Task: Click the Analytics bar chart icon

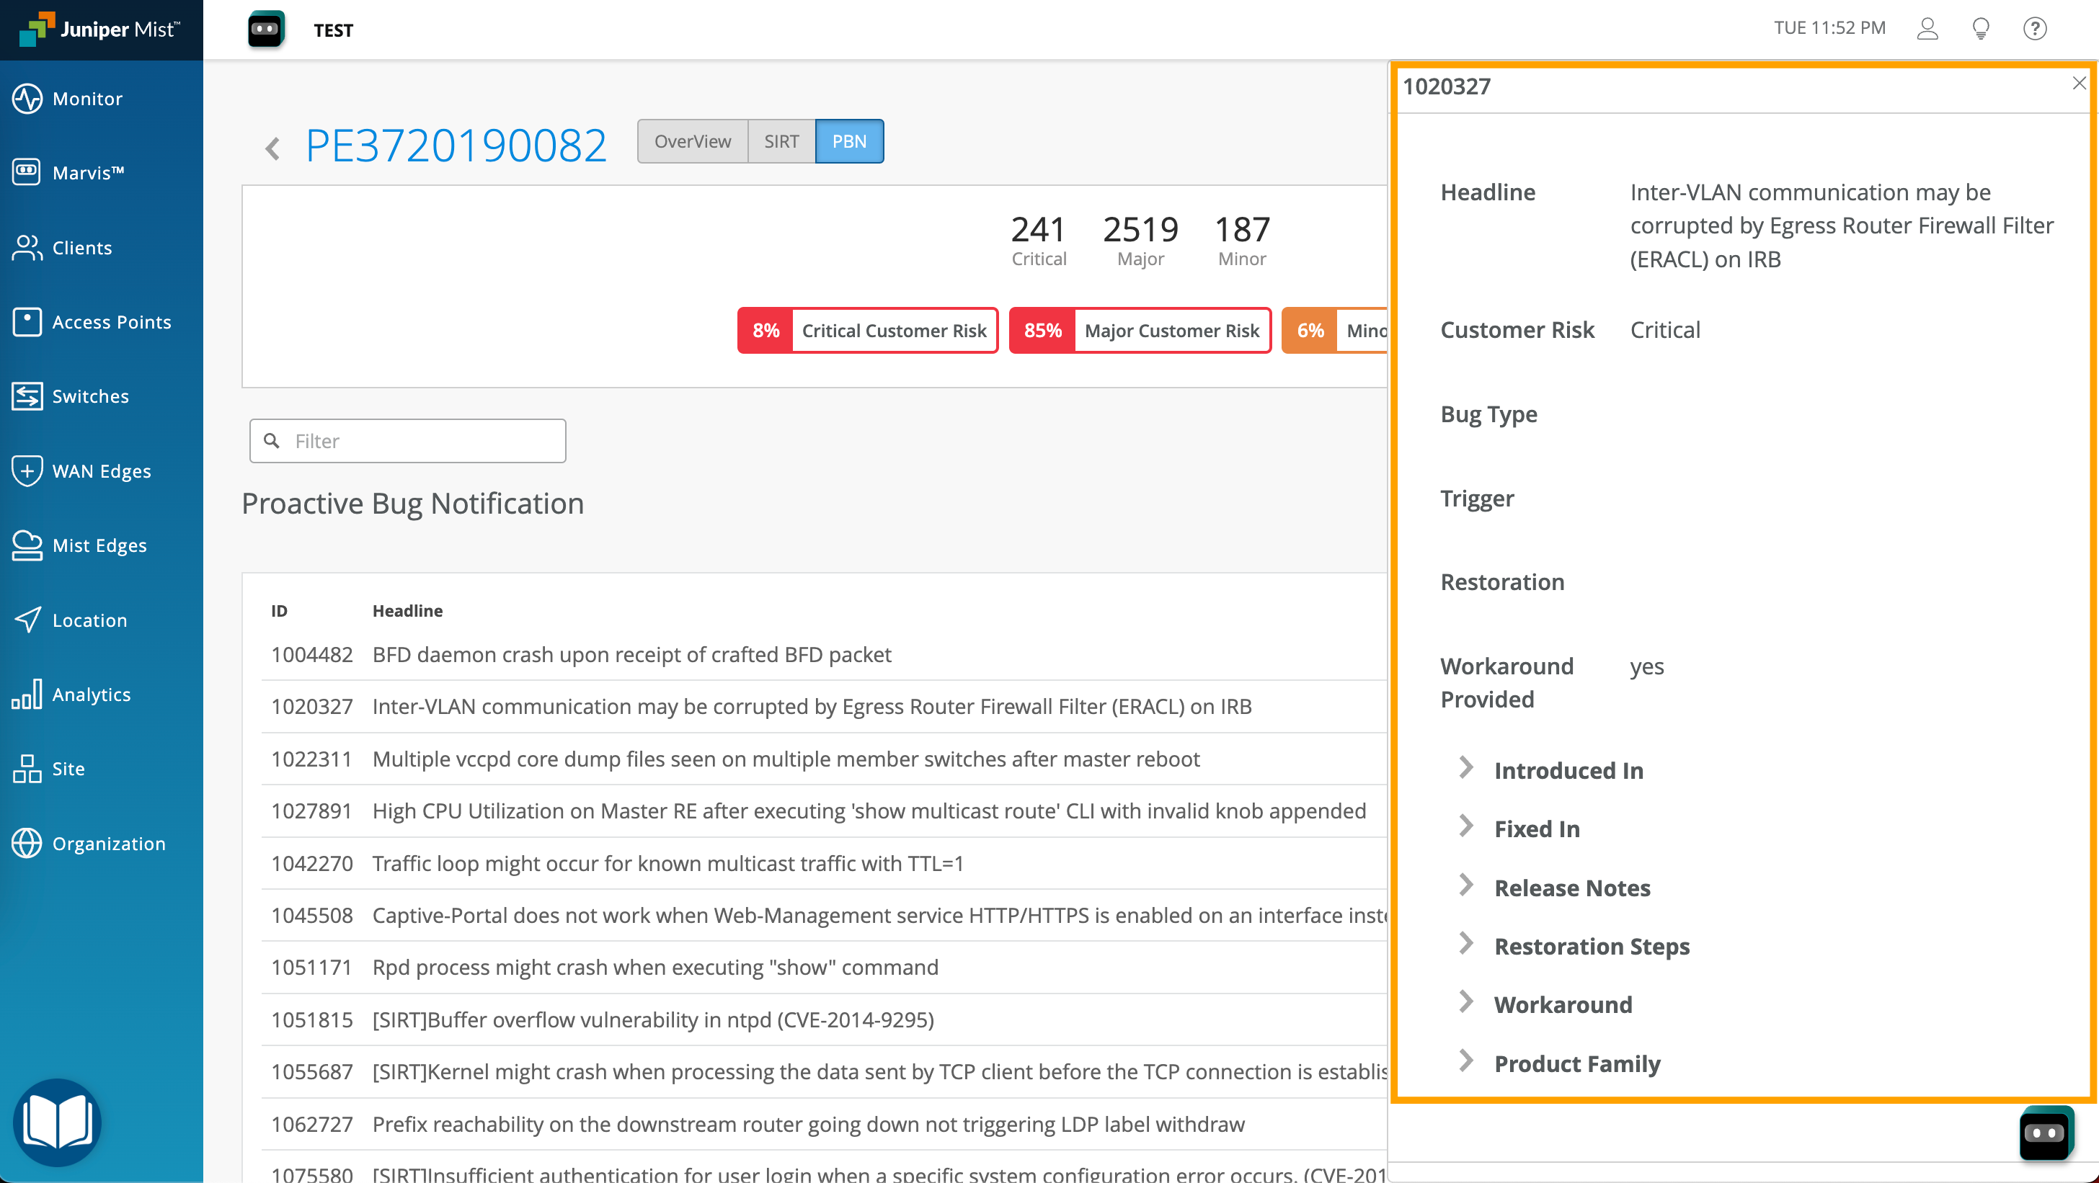Action: (x=27, y=694)
